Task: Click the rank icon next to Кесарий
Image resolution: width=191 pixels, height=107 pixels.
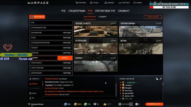Action: click(123, 88)
